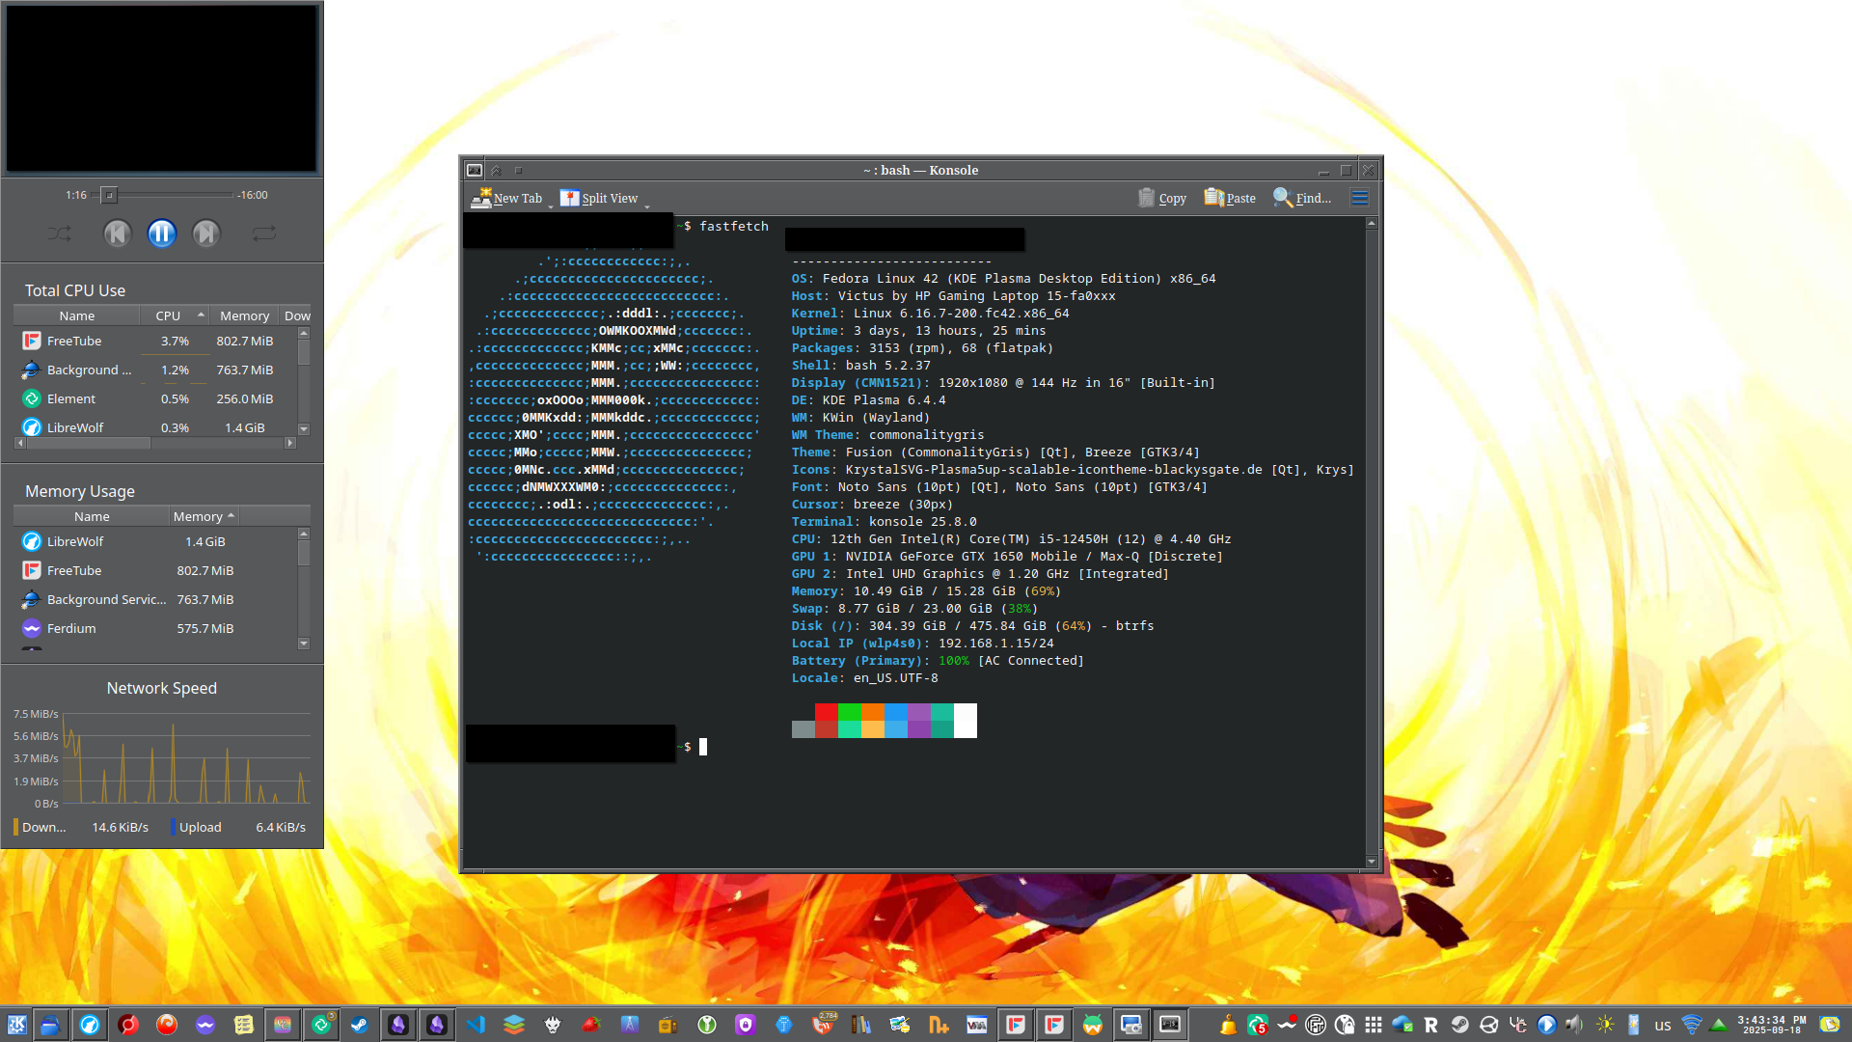Viewport: 1852px width, 1042px height.
Task: Open brightness control in system tray
Action: pyautogui.click(x=1604, y=1025)
